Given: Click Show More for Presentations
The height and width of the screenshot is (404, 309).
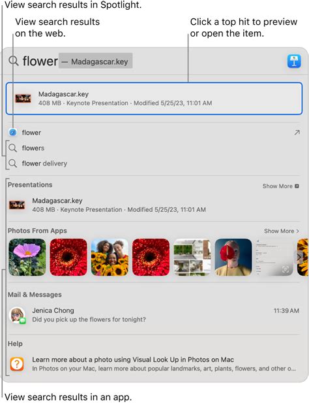Looking at the screenshot, I should [280, 186].
